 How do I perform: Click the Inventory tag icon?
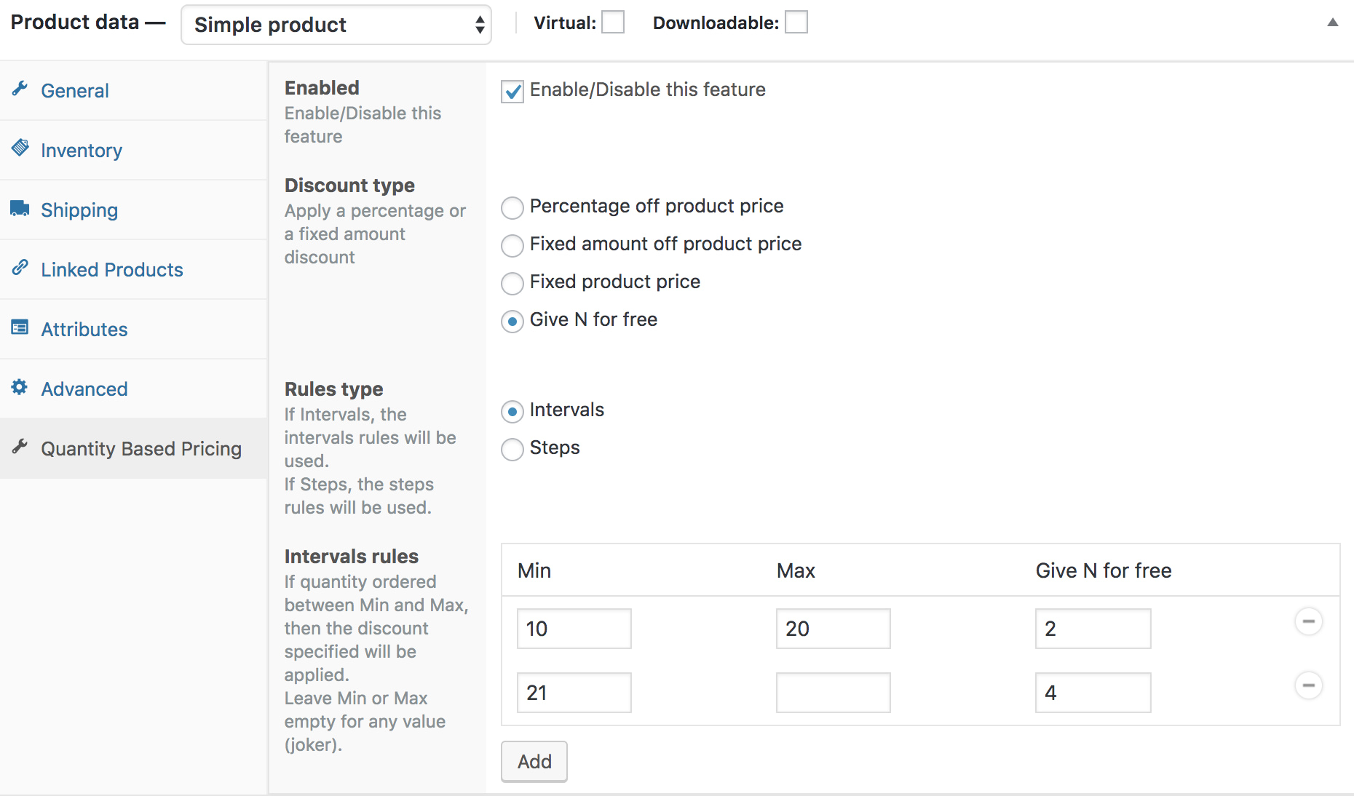point(20,148)
